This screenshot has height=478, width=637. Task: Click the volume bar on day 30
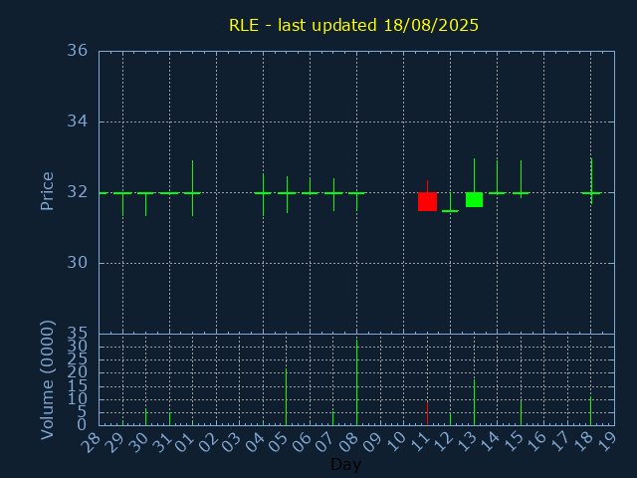coord(146,417)
